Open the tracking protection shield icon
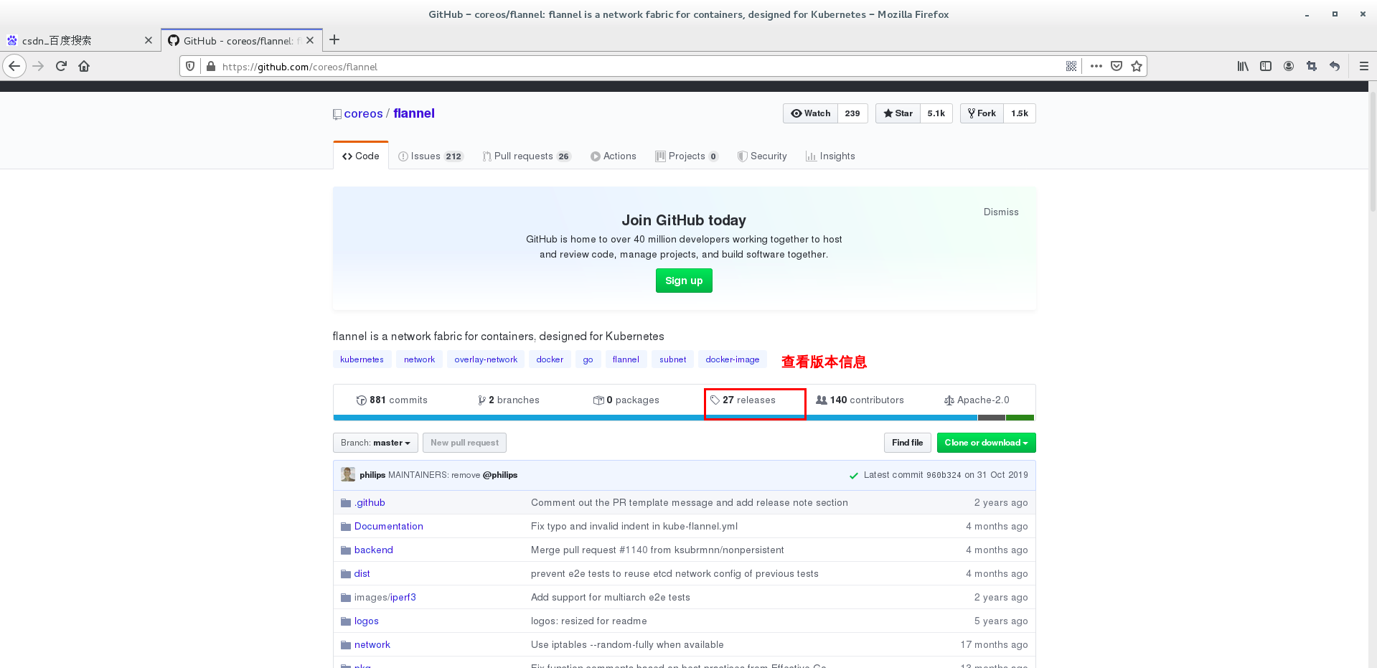The height and width of the screenshot is (668, 1377). click(190, 66)
